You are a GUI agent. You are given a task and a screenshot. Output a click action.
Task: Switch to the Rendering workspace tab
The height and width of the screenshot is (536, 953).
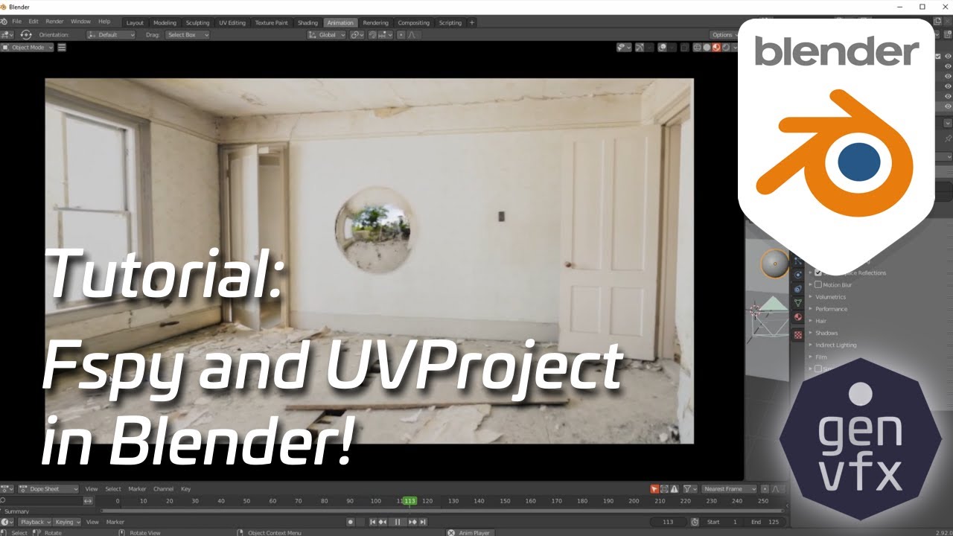point(375,22)
